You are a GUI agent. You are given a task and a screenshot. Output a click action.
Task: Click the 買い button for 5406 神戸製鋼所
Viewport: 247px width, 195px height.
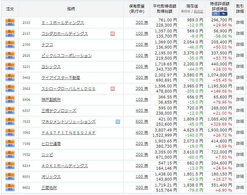(x=10, y=98)
